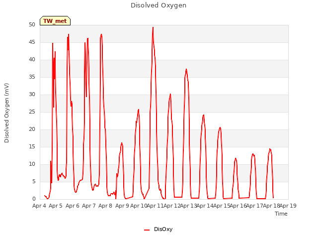Click the Apr 6 x-axis tick label
Screen dimensions: 318x239
coord(73,206)
